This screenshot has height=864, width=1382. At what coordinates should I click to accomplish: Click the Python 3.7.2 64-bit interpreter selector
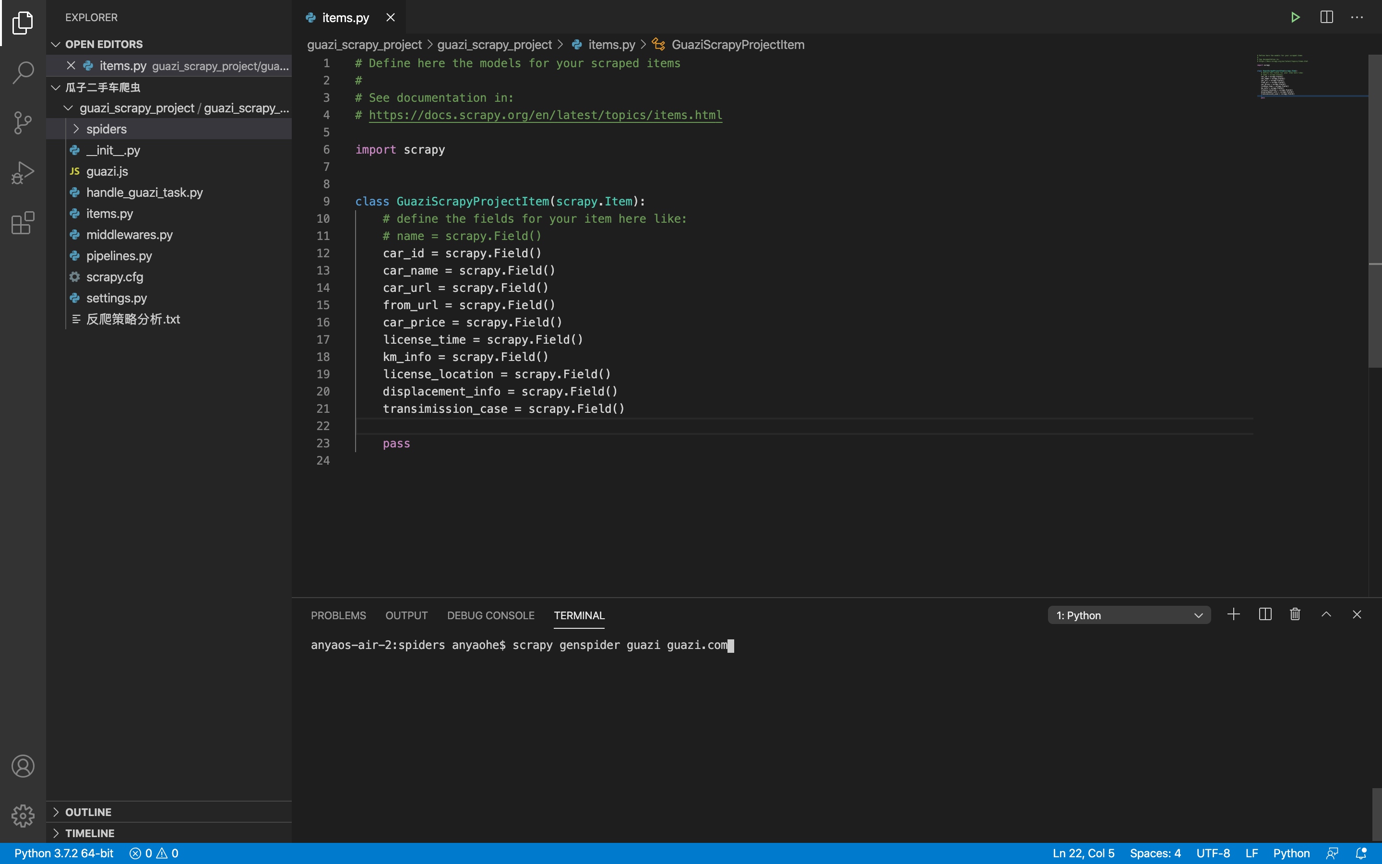tap(64, 853)
